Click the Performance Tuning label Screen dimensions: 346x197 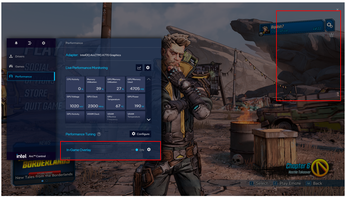pos(80,134)
